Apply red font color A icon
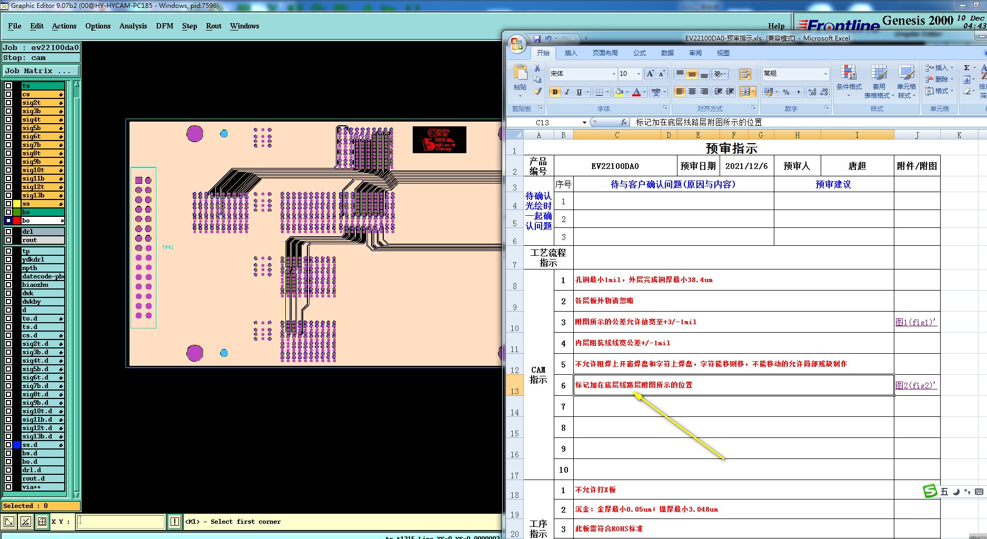The width and height of the screenshot is (987, 539). 636,92
